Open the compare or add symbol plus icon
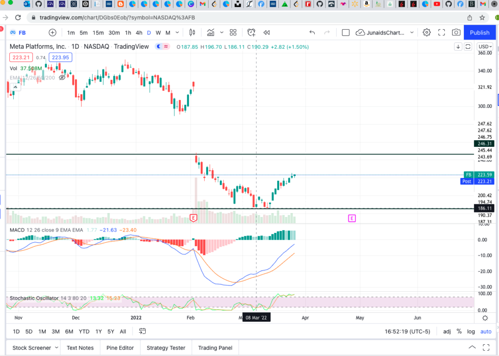 (53, 33)
